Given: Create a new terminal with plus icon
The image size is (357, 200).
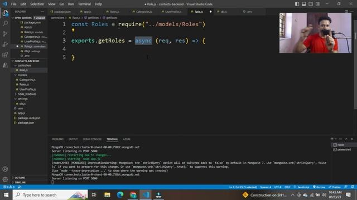Looking at the screenshot, I should tap(332, 139).
